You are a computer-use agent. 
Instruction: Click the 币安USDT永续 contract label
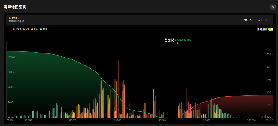16,21
